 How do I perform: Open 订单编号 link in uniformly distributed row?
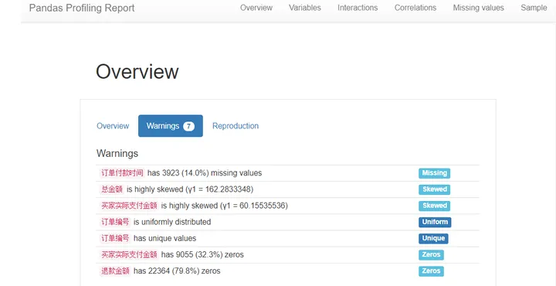(x=115, y=222)
